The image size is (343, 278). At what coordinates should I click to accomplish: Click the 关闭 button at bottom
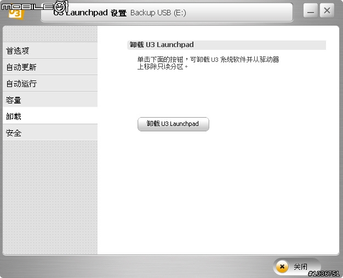(297, 267)
